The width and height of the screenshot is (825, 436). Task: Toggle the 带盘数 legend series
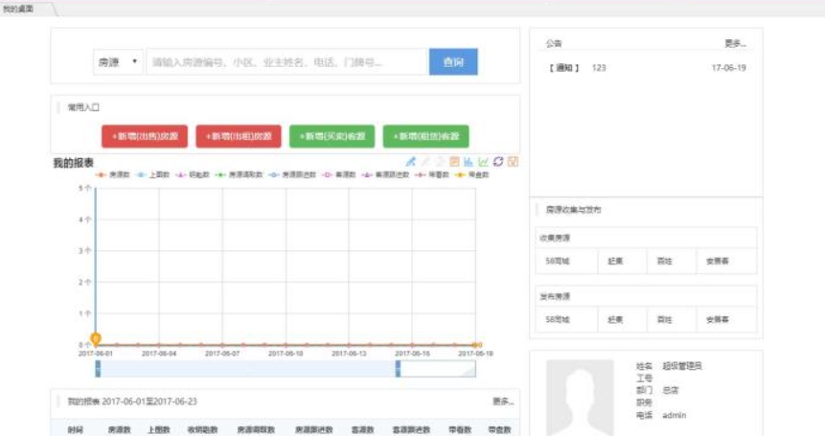click(x=472, y=175)
